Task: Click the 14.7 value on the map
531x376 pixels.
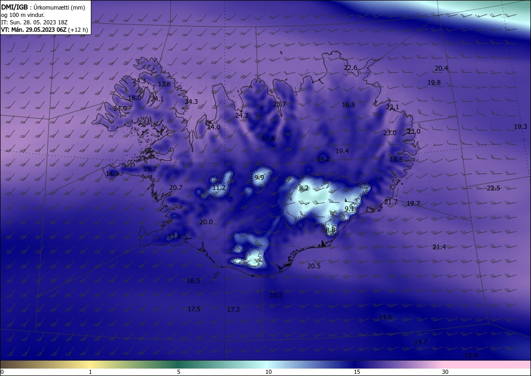Action: pos(421,342)
